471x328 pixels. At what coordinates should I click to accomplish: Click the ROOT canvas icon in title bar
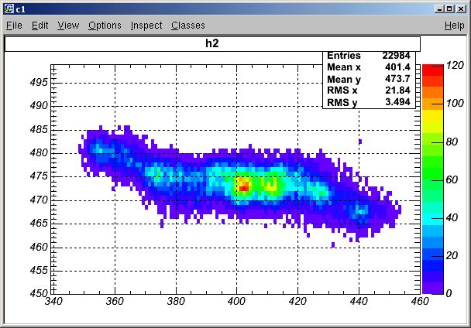pyautogui.click(x=9, y=9)
